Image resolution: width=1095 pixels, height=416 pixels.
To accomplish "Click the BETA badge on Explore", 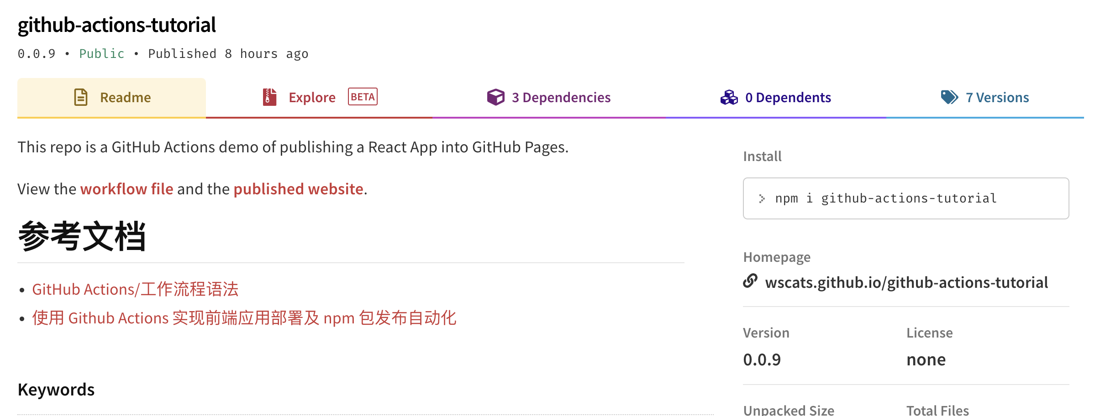I will coord(363,97).
